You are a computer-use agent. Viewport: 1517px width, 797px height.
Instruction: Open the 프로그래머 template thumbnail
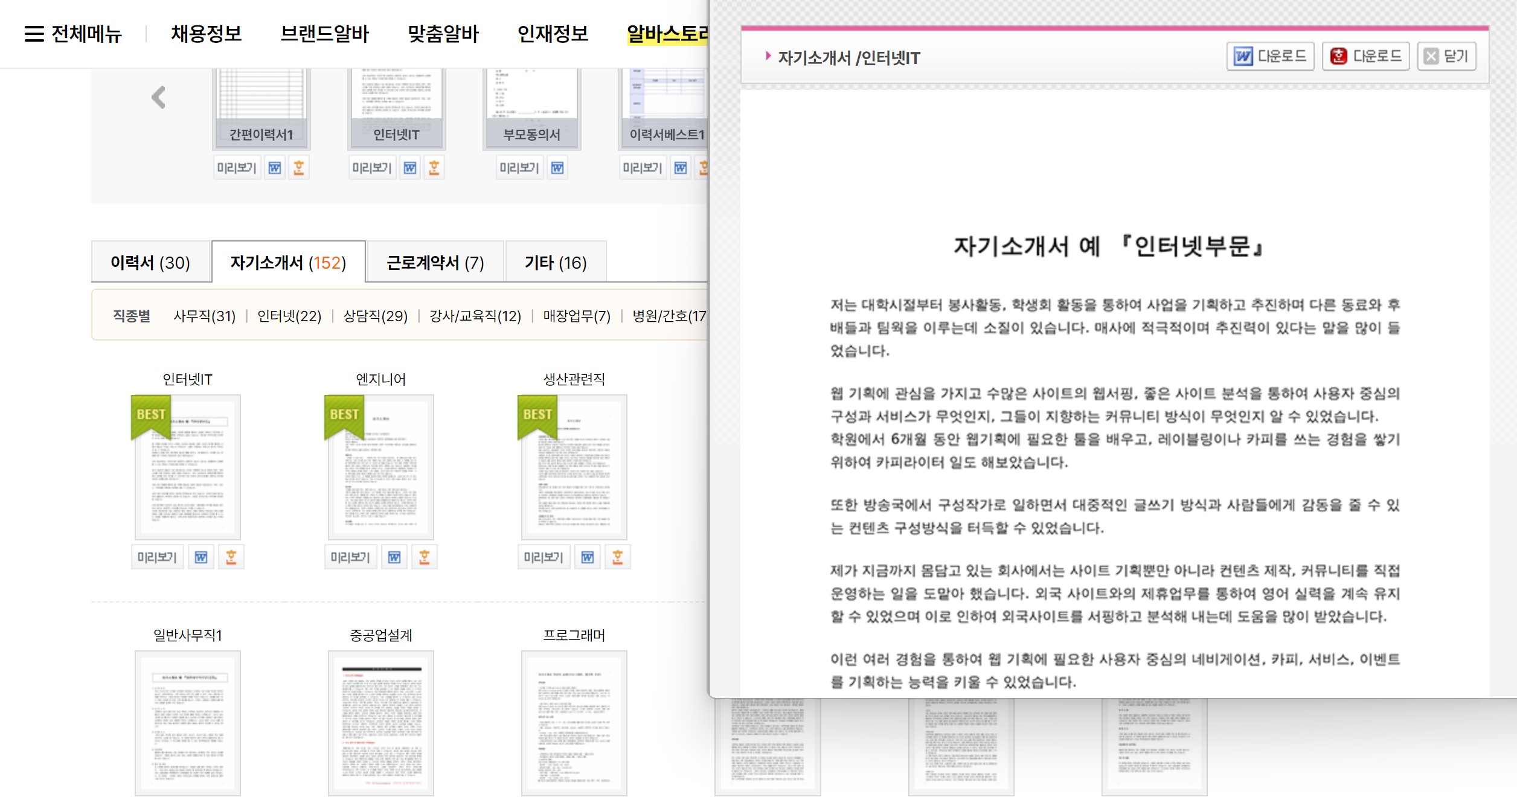click(x=574, y=722)
